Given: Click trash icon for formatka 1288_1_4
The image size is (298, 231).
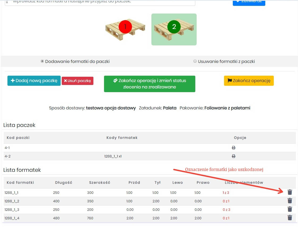Looking at the screenshot, I should tap(290, 218).
